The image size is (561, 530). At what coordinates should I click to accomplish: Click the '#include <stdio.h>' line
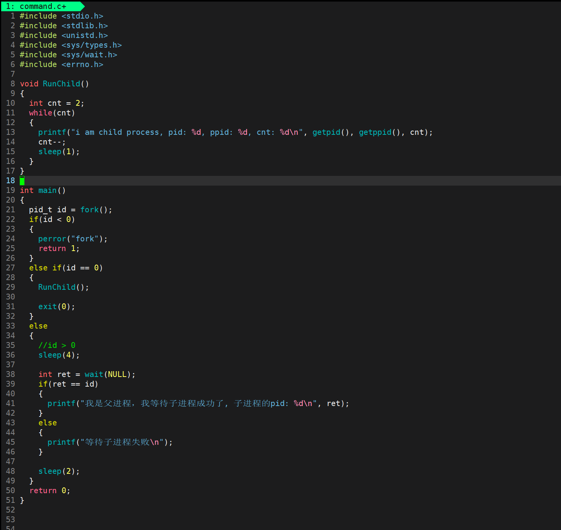pos(62,16)
